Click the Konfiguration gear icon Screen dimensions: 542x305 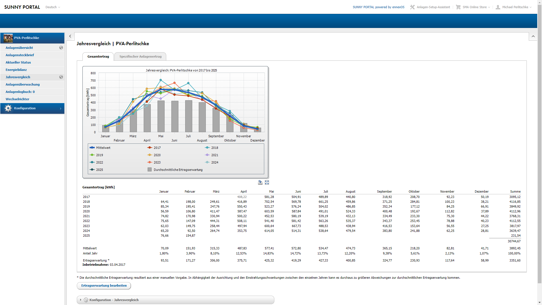click(8, 108)
